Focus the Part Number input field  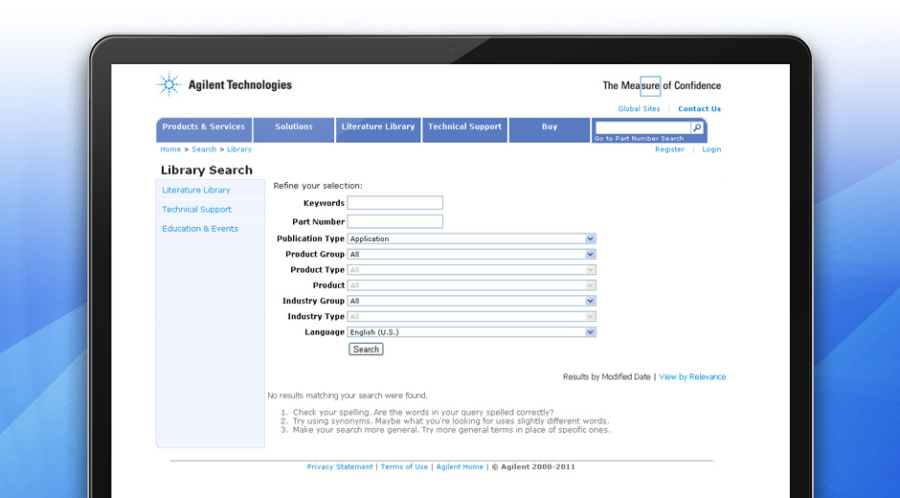(x=394, y=222)
